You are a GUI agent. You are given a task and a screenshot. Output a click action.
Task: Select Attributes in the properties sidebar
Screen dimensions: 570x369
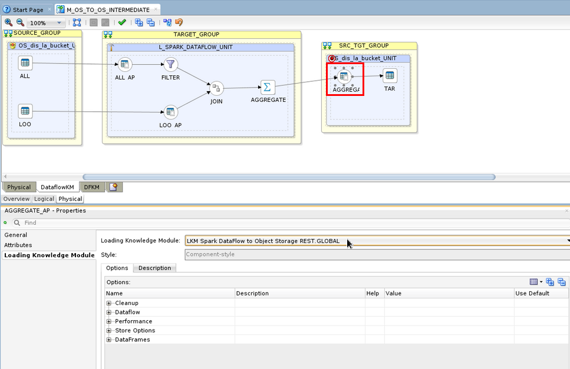click(18, 245)
